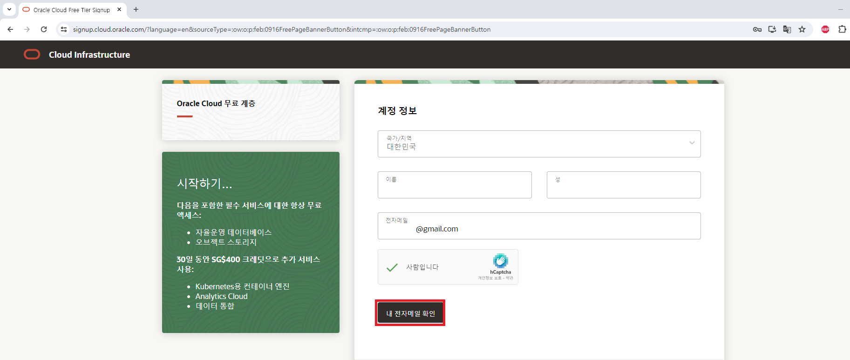This screenshot has width=850, height=360.
Task: Click the browser back arrow
Action: [10, 29]
